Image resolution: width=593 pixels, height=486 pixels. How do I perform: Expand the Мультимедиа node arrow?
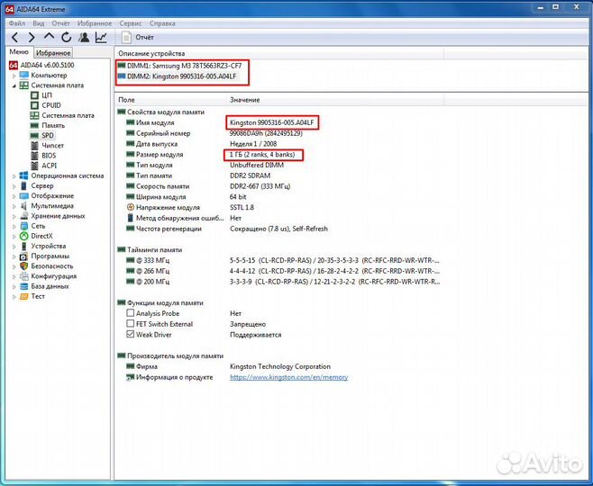(x=14, y=206)
